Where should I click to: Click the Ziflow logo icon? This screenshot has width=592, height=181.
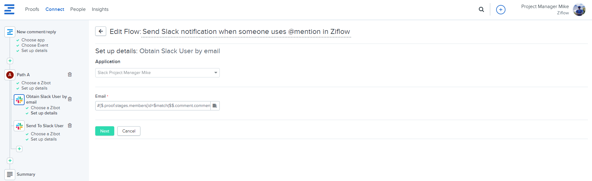tap(9, 9)
